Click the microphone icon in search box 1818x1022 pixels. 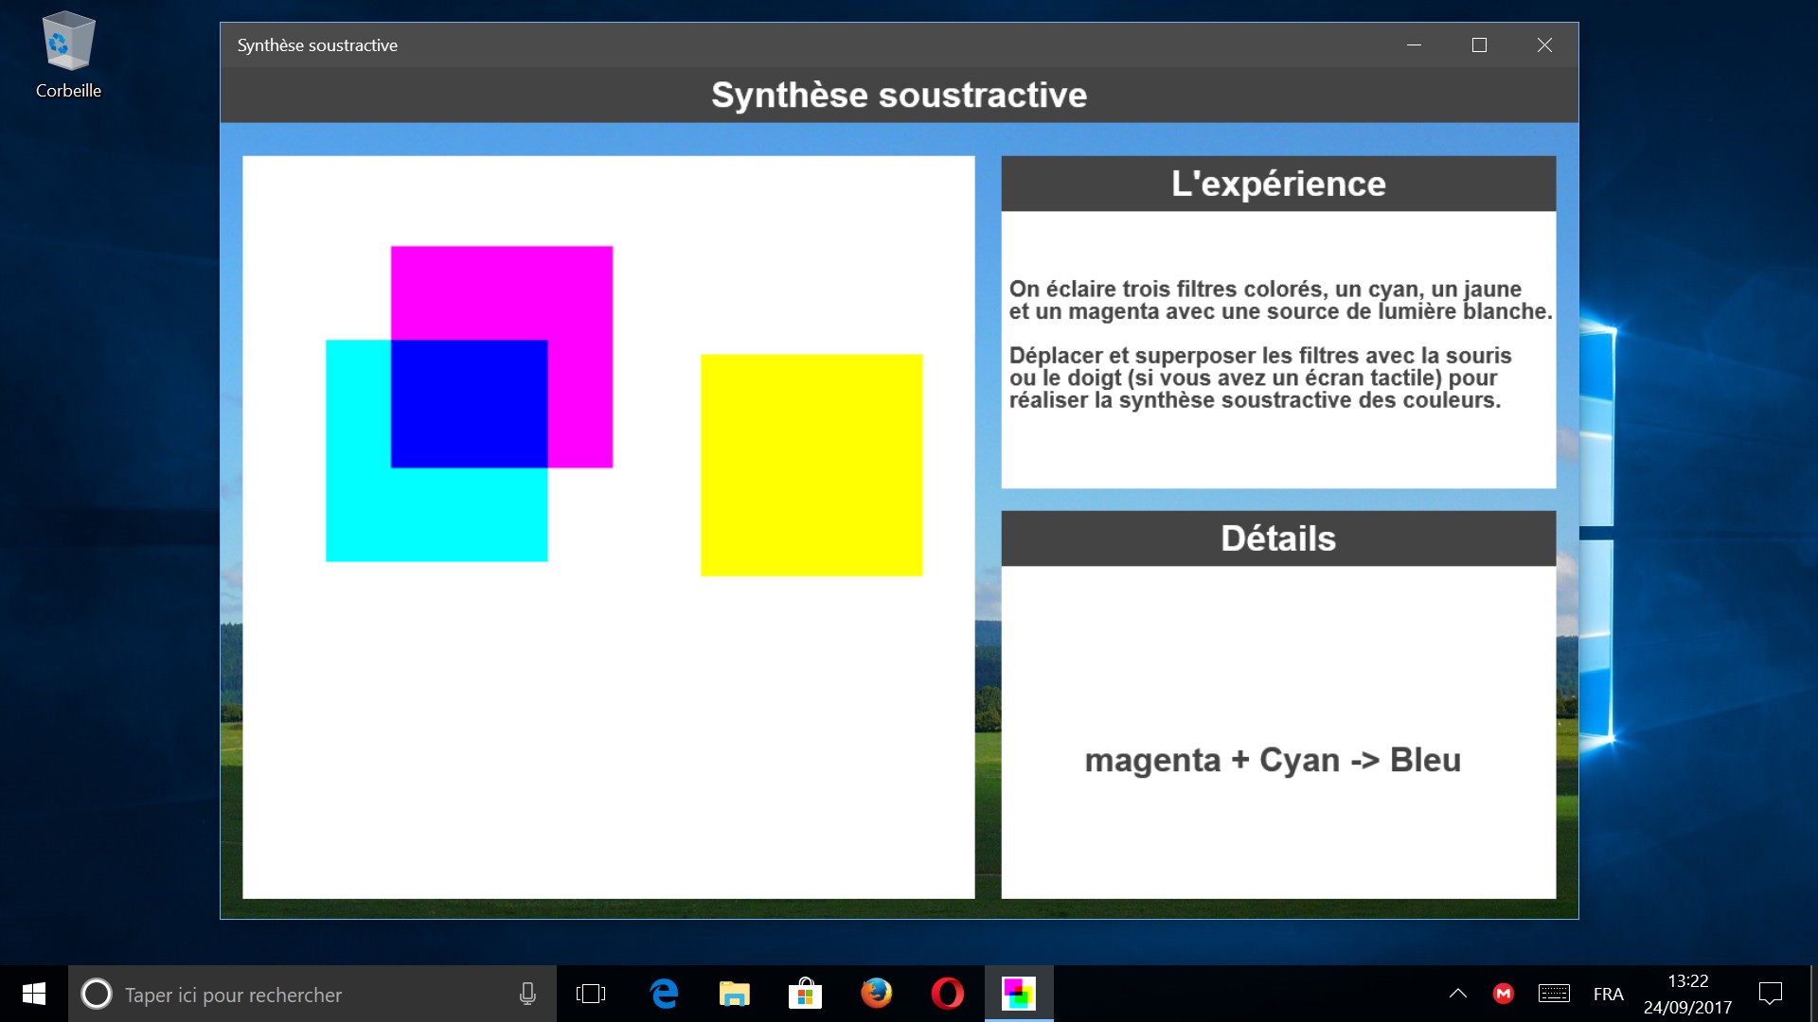click(527, 994)
